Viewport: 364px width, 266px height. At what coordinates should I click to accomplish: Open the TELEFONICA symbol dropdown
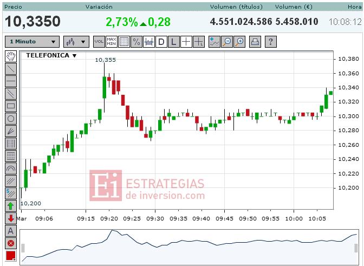point(51,55)
